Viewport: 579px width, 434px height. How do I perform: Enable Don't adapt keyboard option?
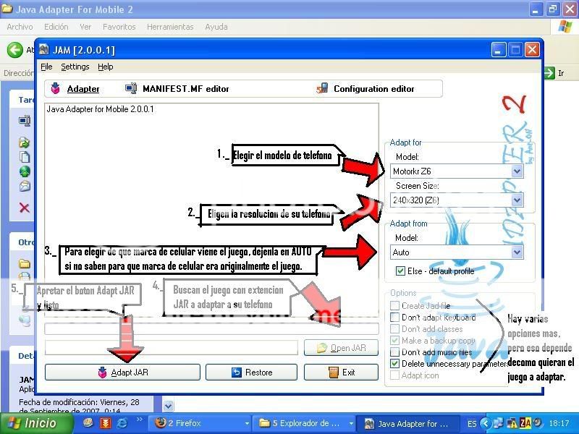click(x=394, y=318)
